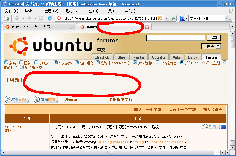Open Blog控制台 control panel

tap(166, 63)
